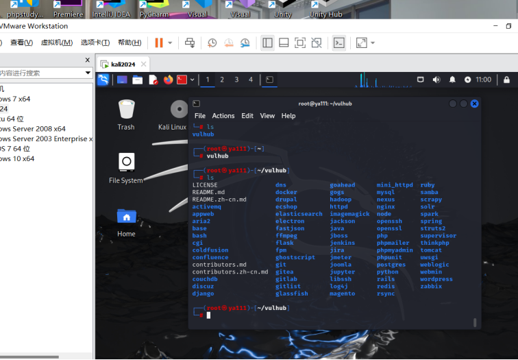Select Windows 7 x64 in the library
This screenshot has width=518, height=360.
[15, 99]
